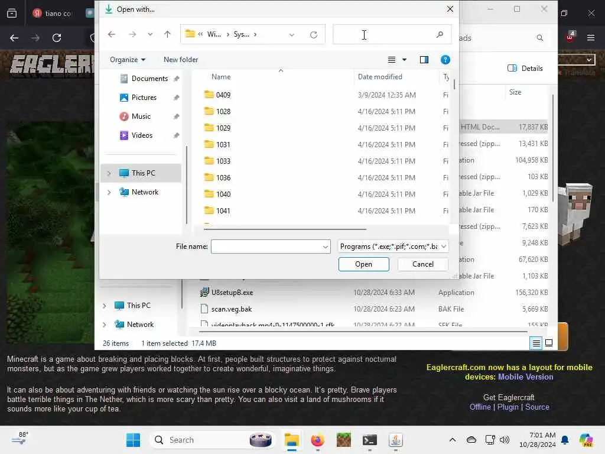The image size is (605, 454).
Task: Sort by Date modified column header
Action: (380, 77)
